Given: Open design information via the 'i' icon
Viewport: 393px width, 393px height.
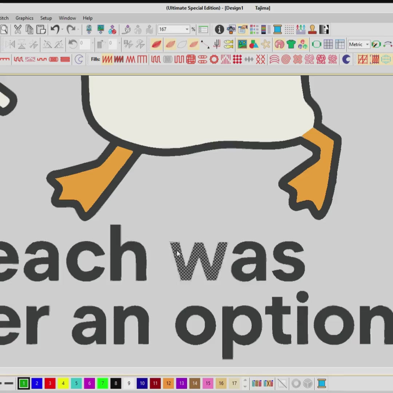Looking at the screenshot, I should tap(219, 29).
